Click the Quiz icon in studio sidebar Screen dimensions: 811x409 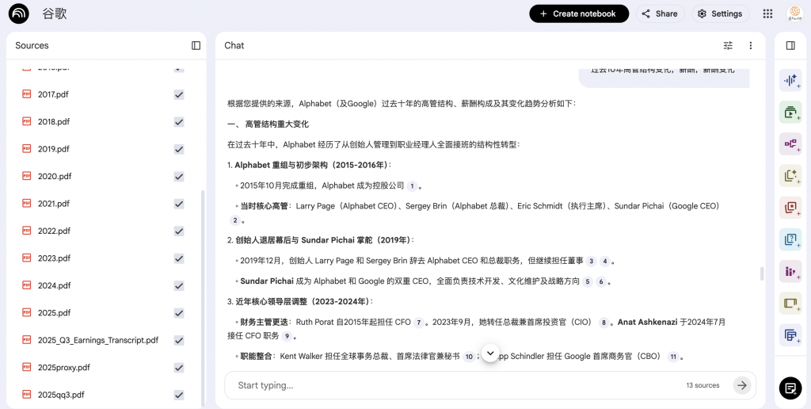point(790,239)
